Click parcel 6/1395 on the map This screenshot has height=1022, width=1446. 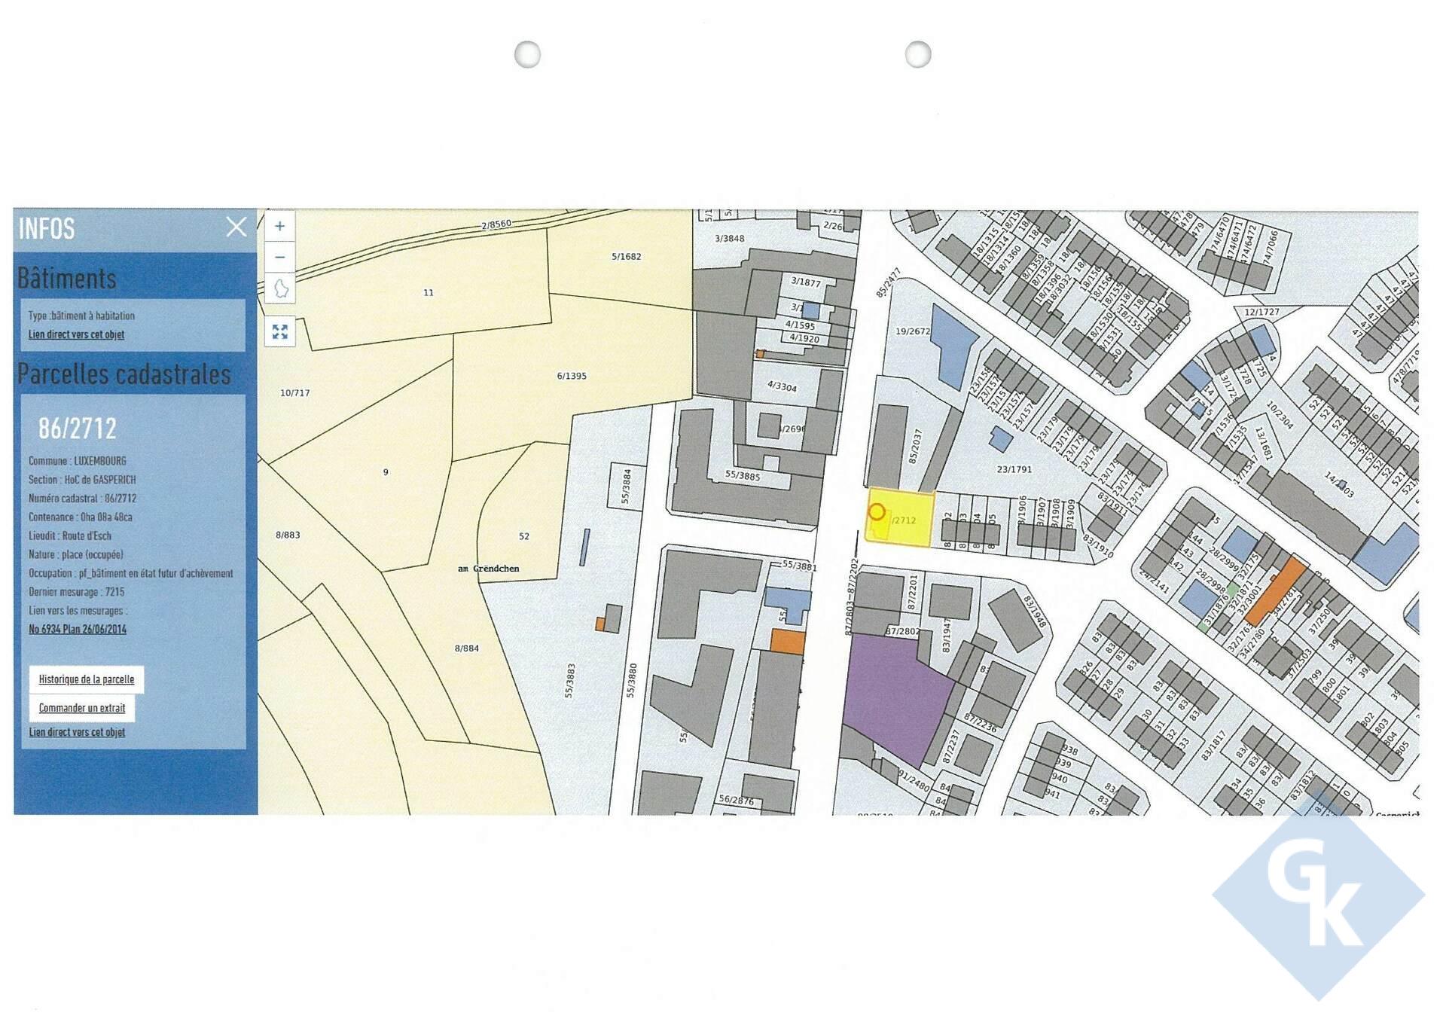pyautogui.click(x=572, y=376)
